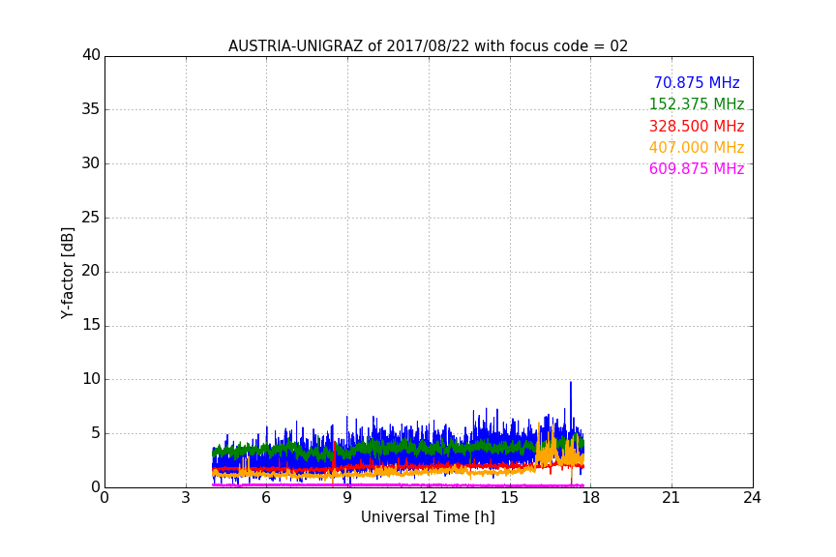This screenshot has width=836, height=557.
Task: Click x-axis tick label 24
Action: 752,498
